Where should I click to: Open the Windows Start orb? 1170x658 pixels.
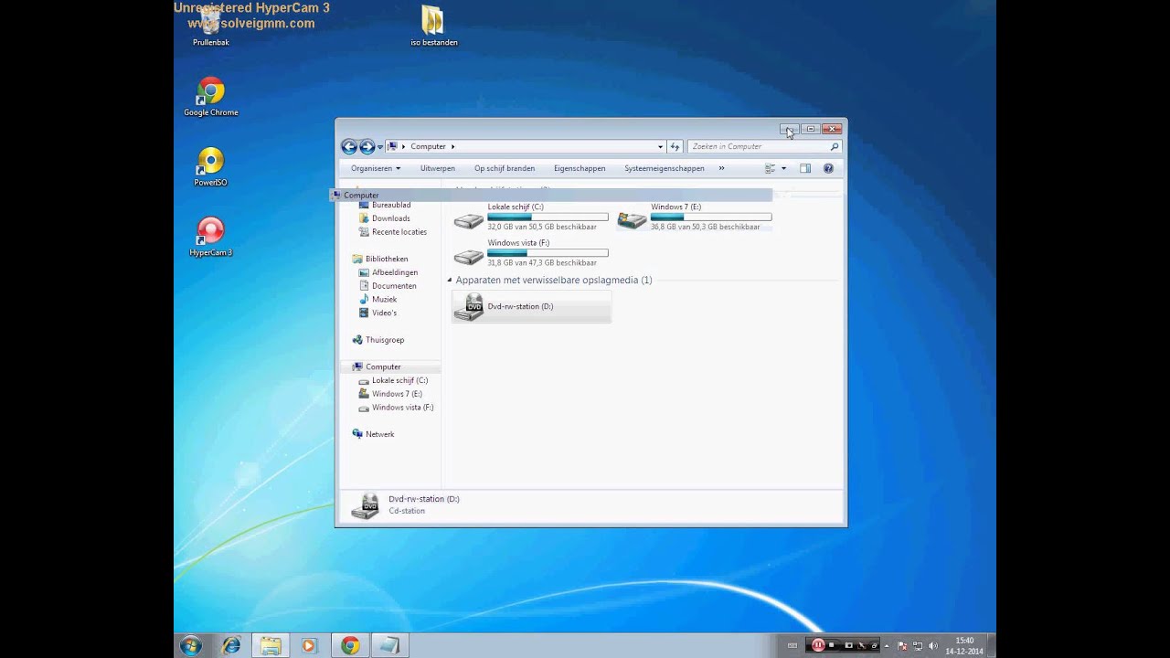191,645
